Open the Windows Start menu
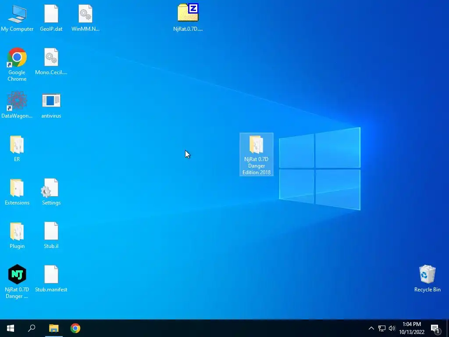 click(x=11, y=328)
